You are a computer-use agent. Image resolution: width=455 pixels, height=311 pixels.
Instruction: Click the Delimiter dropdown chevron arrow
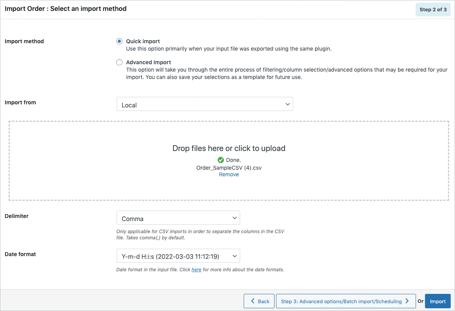[235, 218]
